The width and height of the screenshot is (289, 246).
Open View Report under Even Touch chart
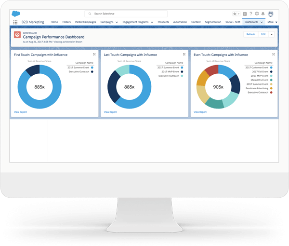200,112
